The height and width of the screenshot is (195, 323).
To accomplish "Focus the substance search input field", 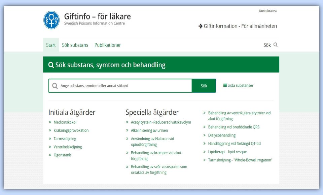I will (x=120, y=86).
